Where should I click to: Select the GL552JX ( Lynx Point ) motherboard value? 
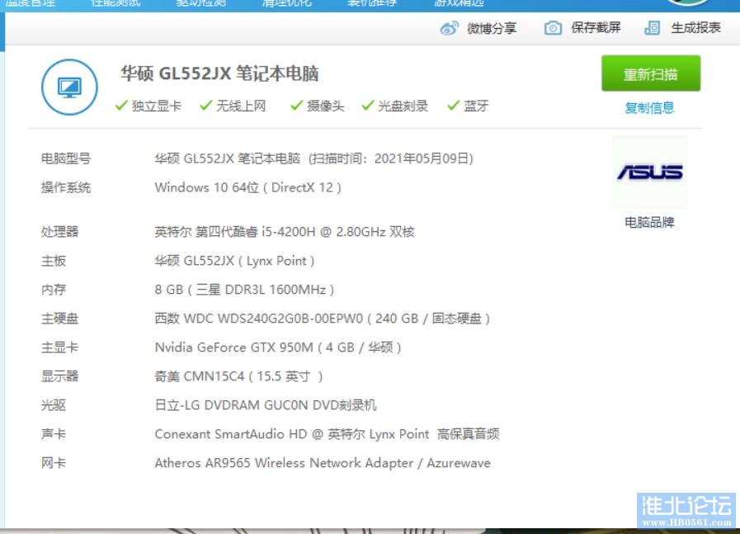pos(234,261)
